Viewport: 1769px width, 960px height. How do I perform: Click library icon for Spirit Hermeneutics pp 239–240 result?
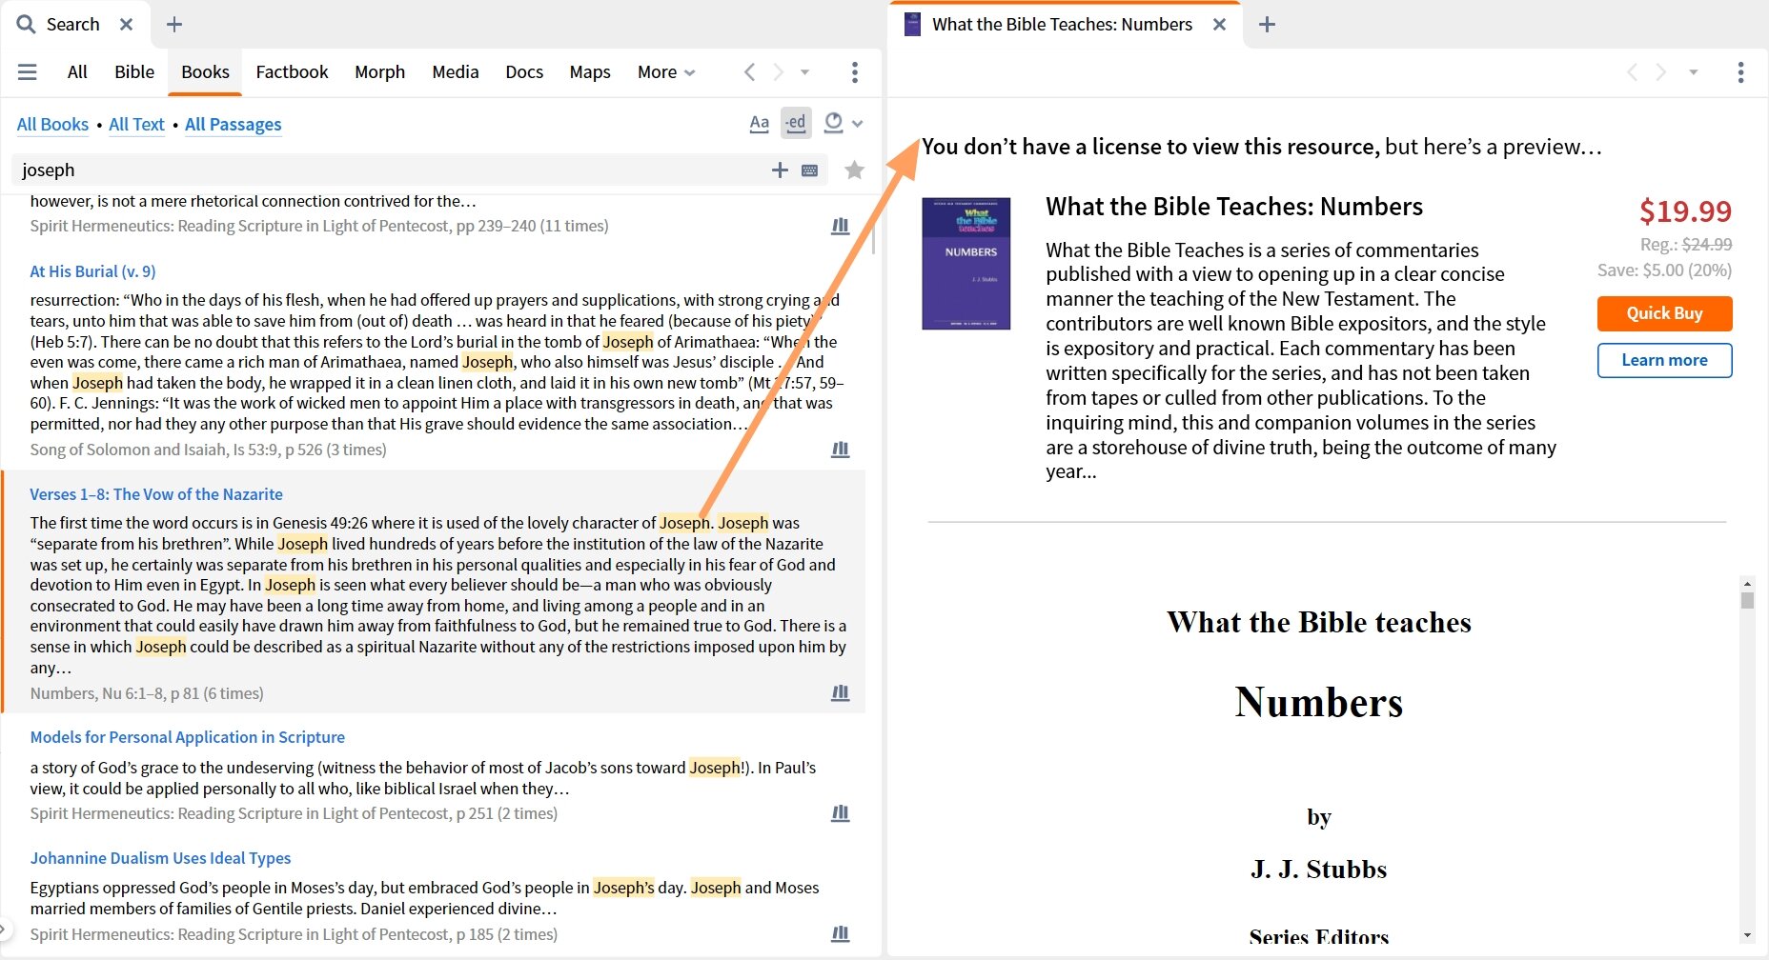click(840, 227)
